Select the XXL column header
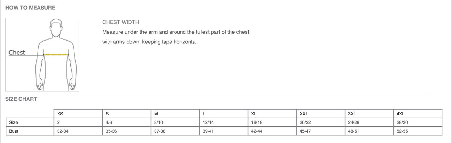 (x=321, y=114)
